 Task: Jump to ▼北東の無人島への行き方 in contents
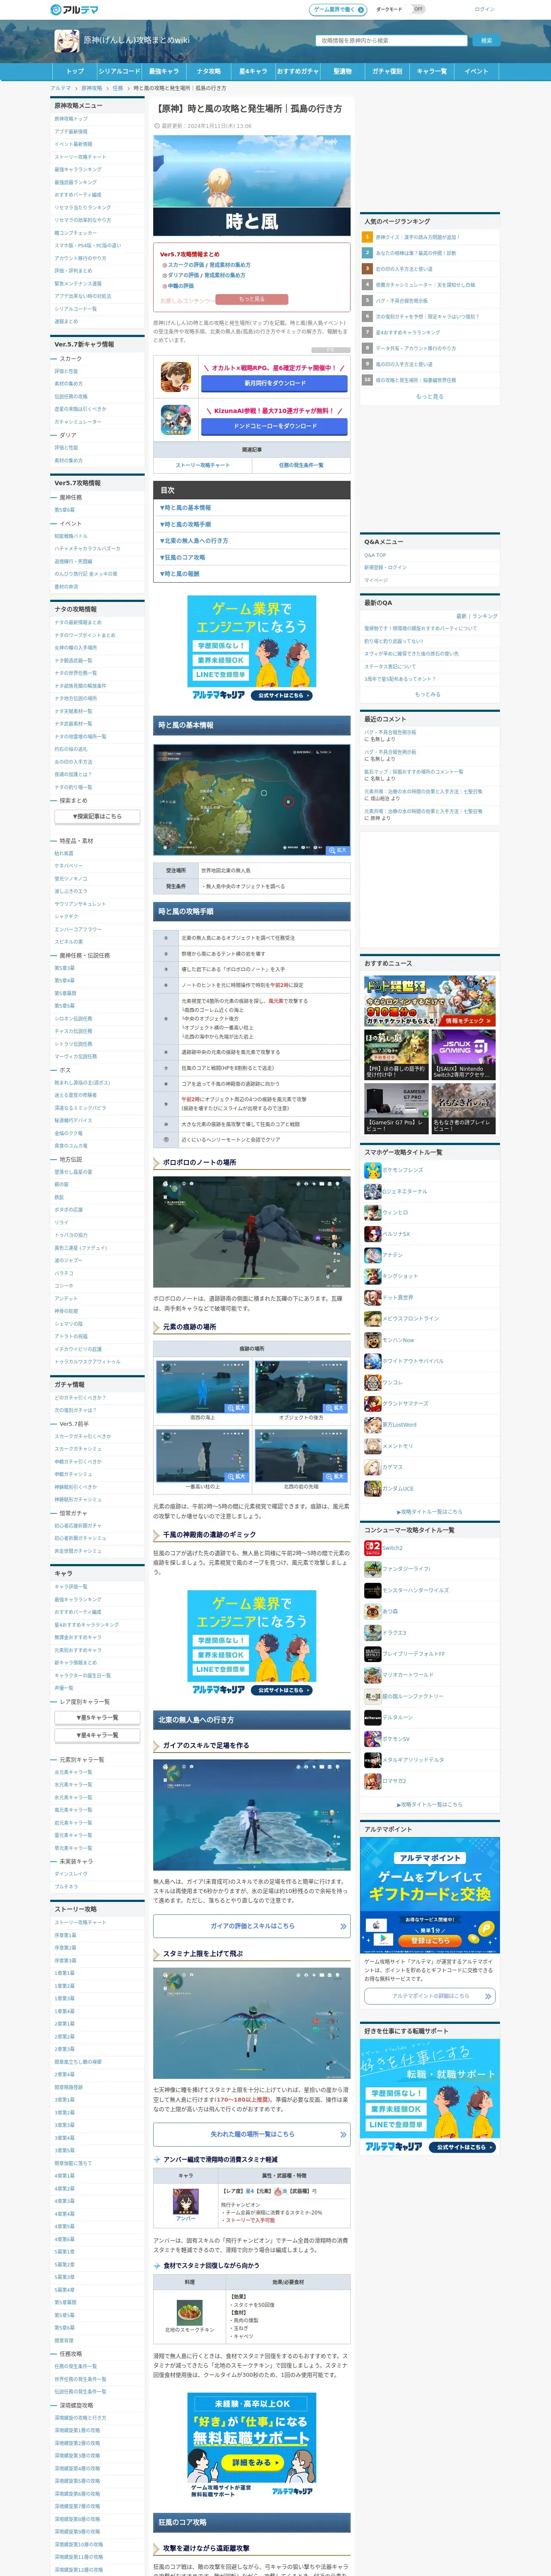pyautogui.click(x=194, y=541)
